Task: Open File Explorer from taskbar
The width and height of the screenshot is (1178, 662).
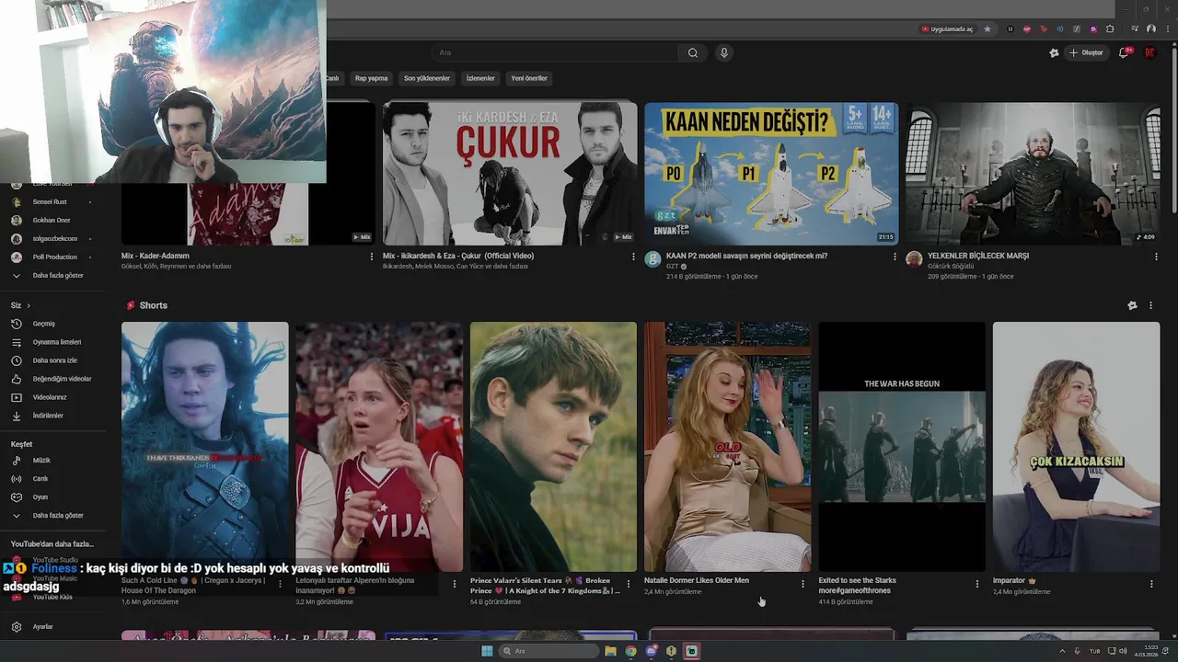Action: 610,651
